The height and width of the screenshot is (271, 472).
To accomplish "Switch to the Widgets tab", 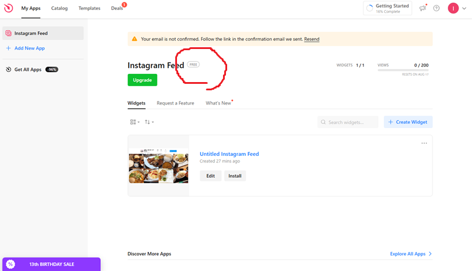I will coord(136,103).
